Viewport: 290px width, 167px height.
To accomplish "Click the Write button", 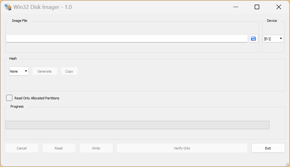I will click(96, 148).
